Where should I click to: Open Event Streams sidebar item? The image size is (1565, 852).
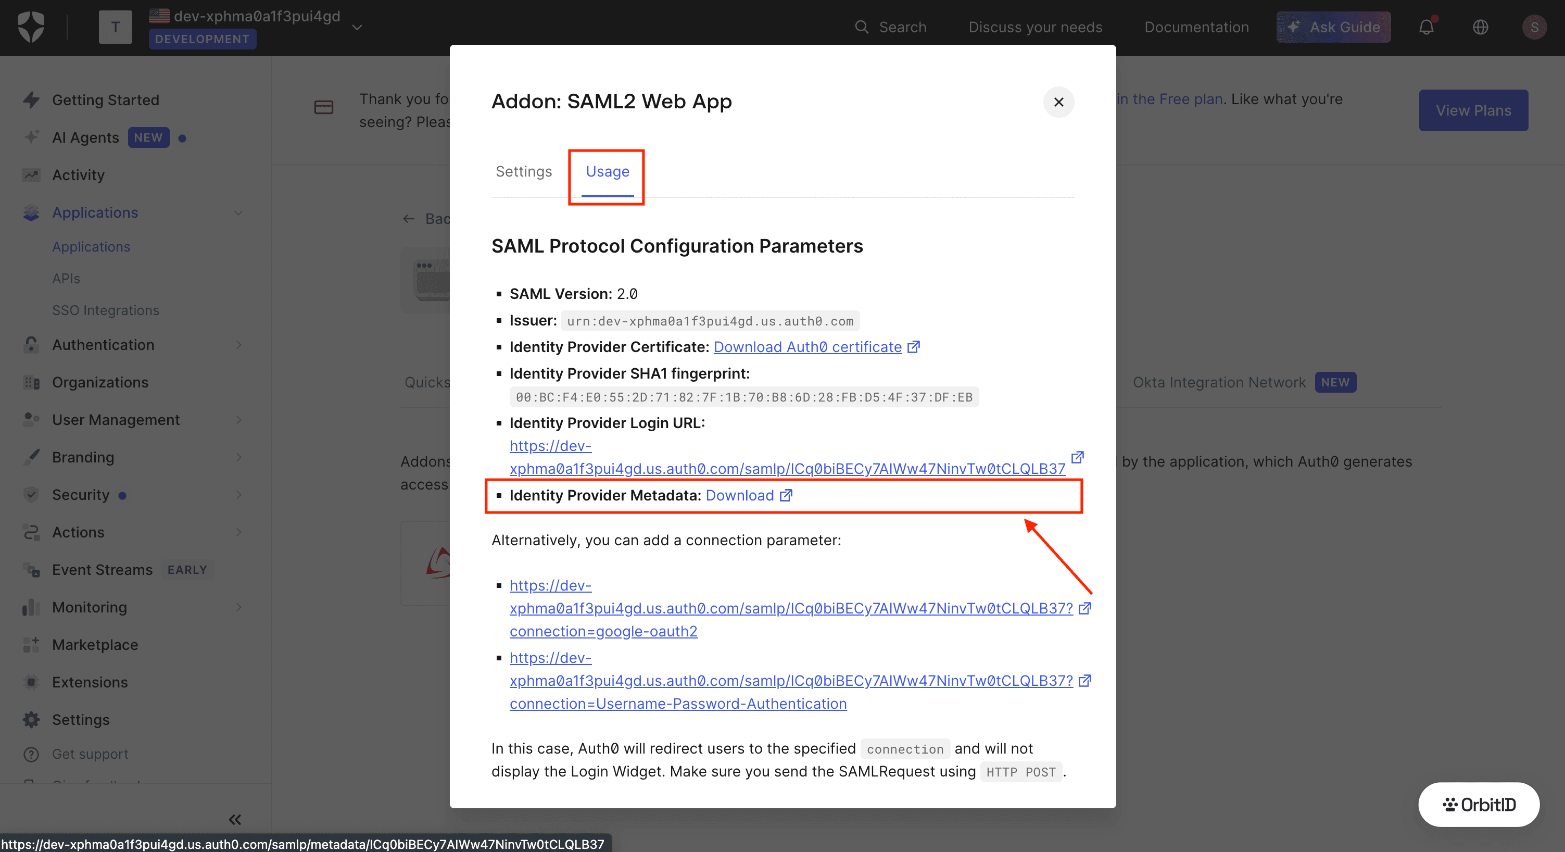tap(102, 569)
